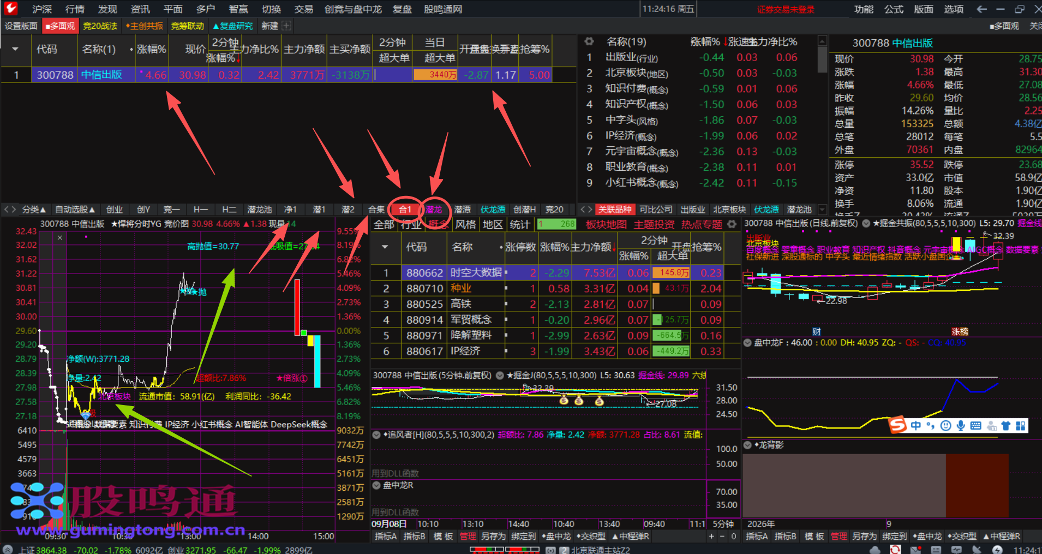This screenshot has height=554, width=1042.
Task: Switch to the 潜龙池 tab in left tab bar
Action: pos(259,210)
